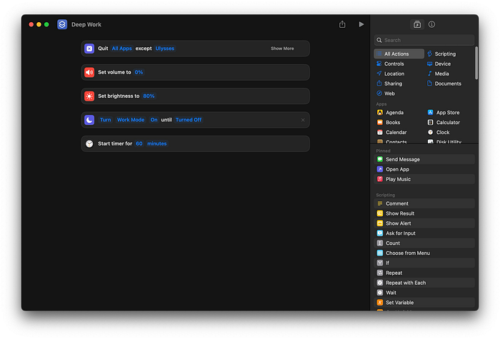Add the Count action
This screenshot has width=500, height=339.
424,243
